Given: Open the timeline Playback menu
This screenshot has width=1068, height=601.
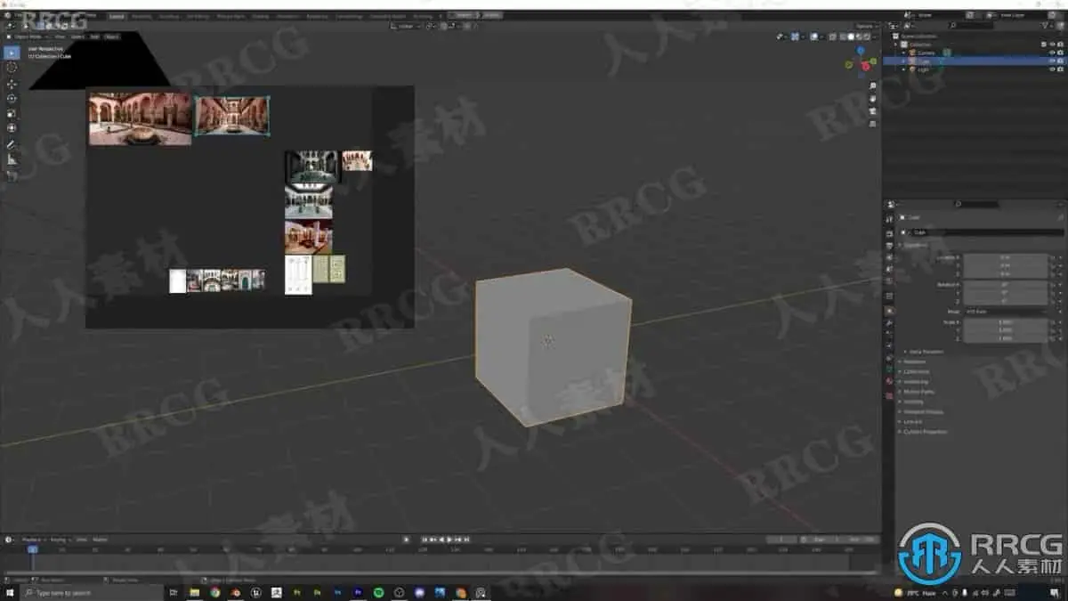Looking at the screenshot, I should (x=32, y=539).
